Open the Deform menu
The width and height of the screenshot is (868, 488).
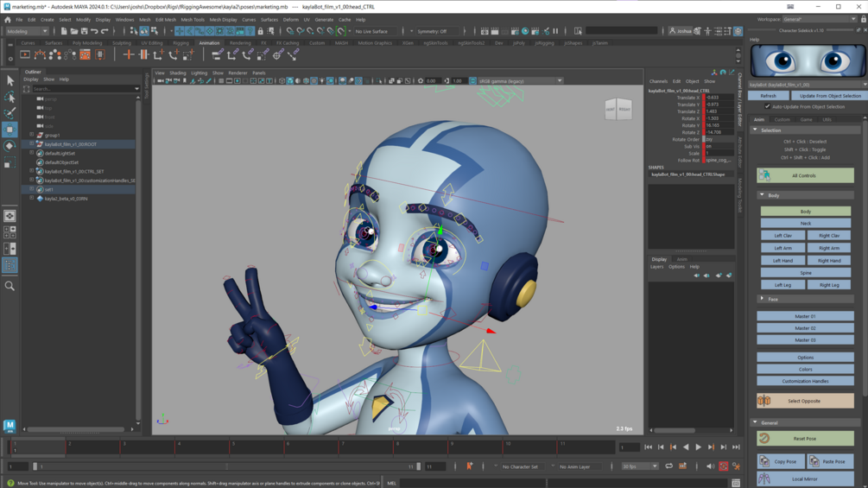coord(290,19)
